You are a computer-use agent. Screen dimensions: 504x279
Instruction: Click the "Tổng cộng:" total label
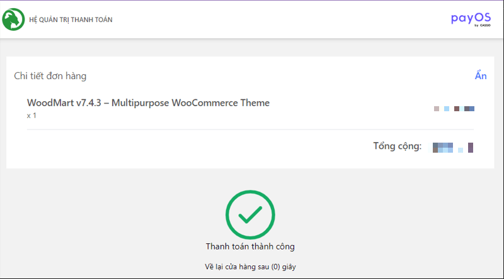(x=397, y=146)
